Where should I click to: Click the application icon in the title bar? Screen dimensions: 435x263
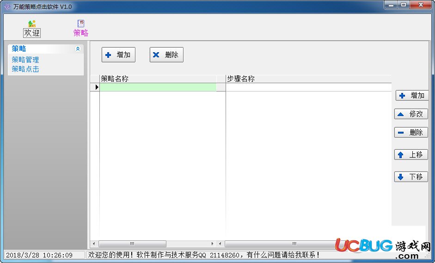point(7,6)
